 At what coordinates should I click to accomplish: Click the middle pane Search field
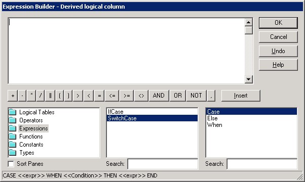[163, 164]
